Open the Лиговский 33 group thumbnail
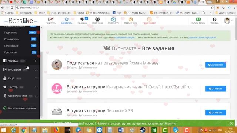 tap(57, 112)
